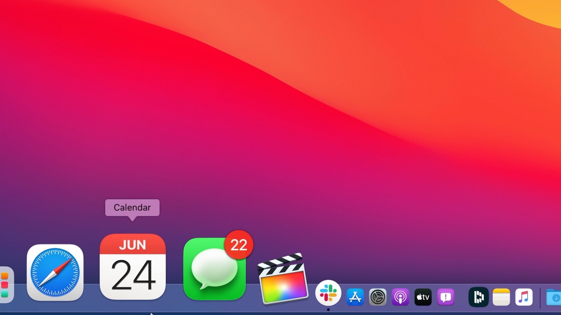Click the Dock separator line
Viewport: 561px width, 315px height.
[x=540, y=297]
